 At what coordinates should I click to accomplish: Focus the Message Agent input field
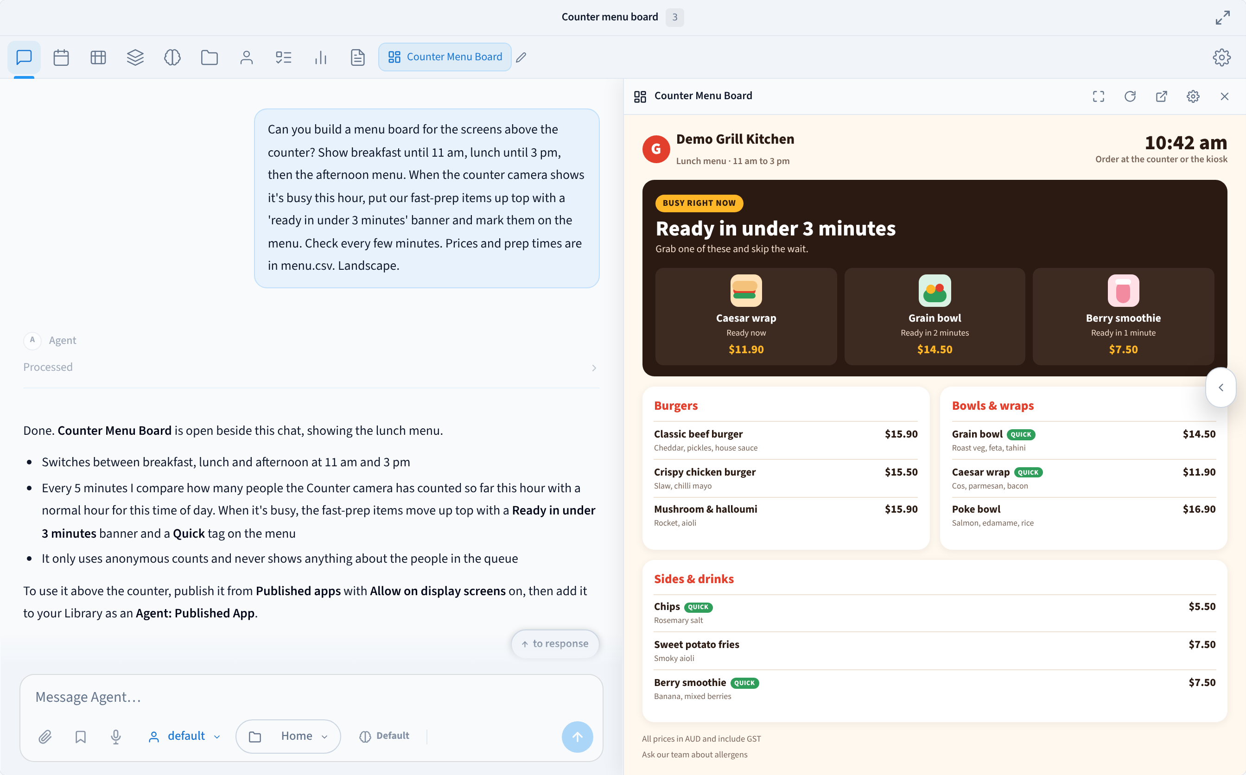pos(311,697)
